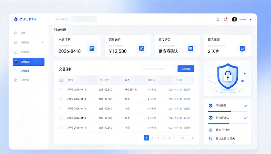Click the grid icon of the second sidebar 交易管理

click(x=16, y=52)
